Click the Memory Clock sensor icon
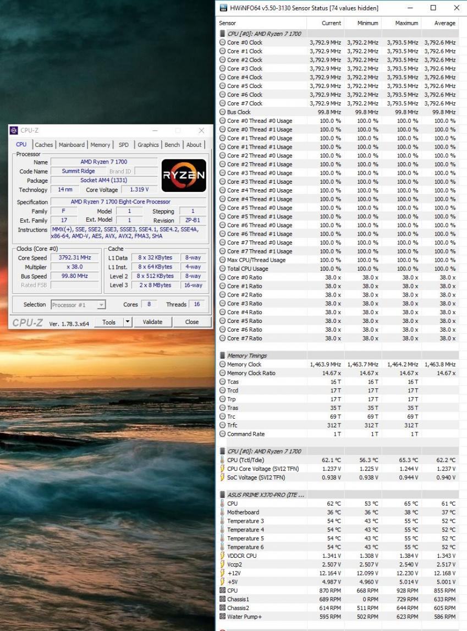The image size is (467, 631). (x=222, y=364)
